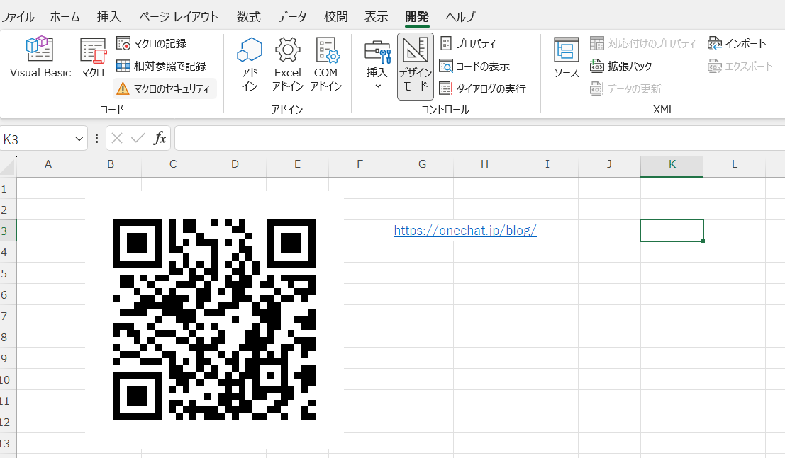Screen dimensions: 785x458
Task: Open マクロのセキュリティ settings
Action: pos(165,88)
